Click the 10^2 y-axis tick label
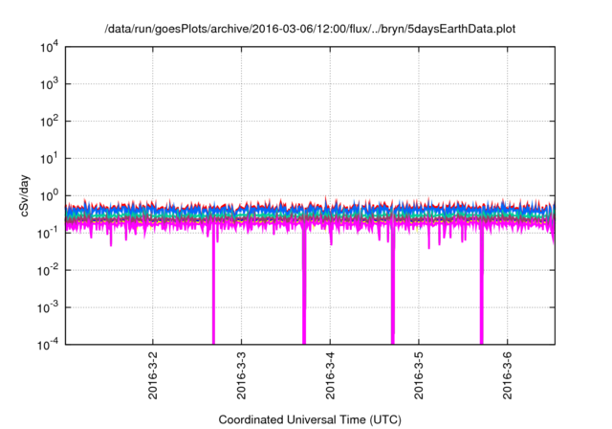 (50, 122)
